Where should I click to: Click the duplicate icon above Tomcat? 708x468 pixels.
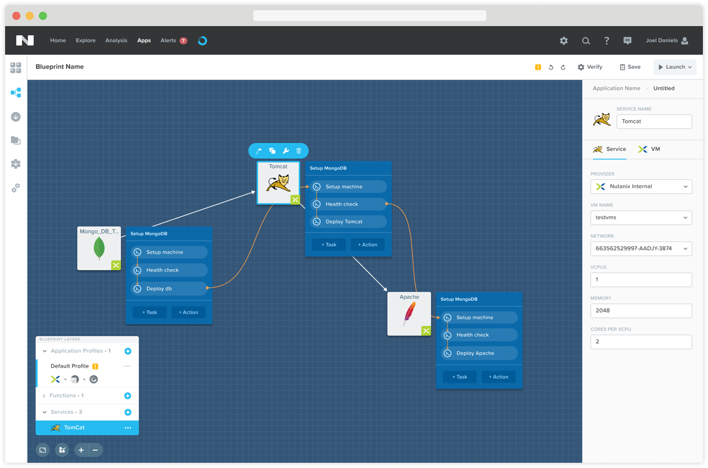click(x=272, y=151)
